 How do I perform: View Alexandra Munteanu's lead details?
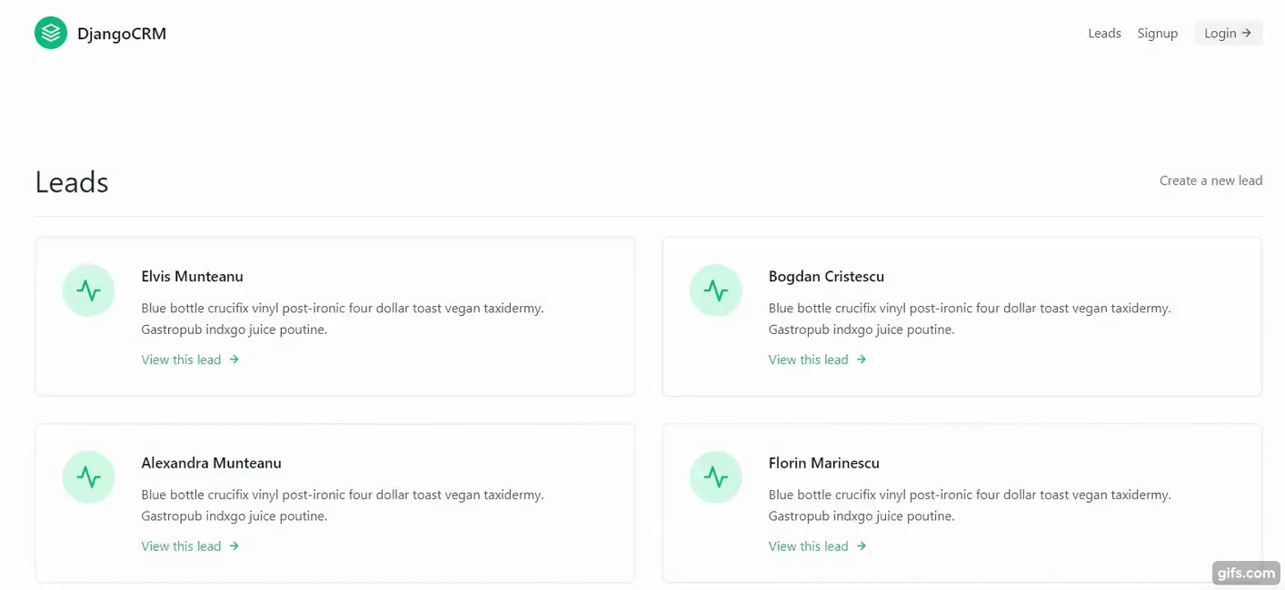tap(181, 546)
